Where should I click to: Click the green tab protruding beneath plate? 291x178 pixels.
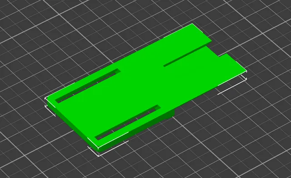(170, 113)
